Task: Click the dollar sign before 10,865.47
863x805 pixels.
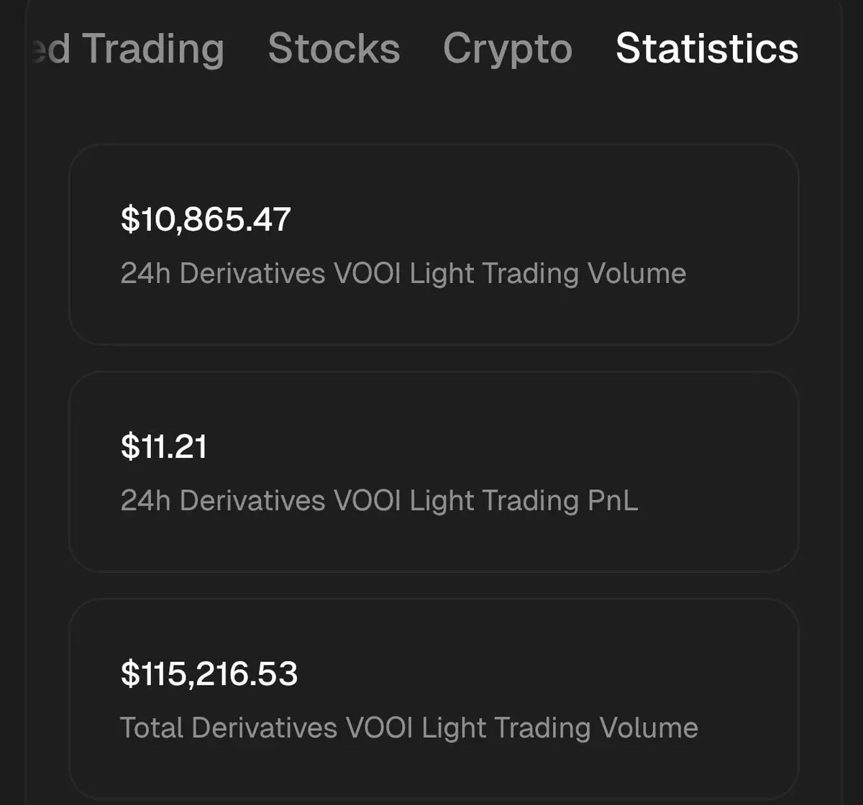Action: tap(129, 219)
